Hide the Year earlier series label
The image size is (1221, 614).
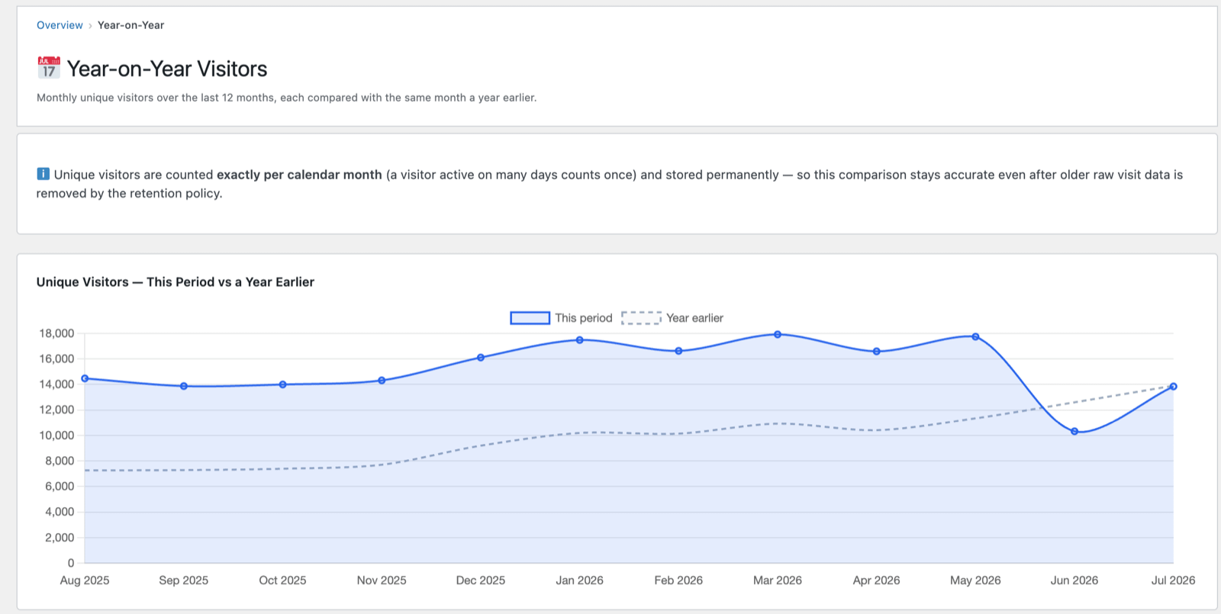click(694, 318)
